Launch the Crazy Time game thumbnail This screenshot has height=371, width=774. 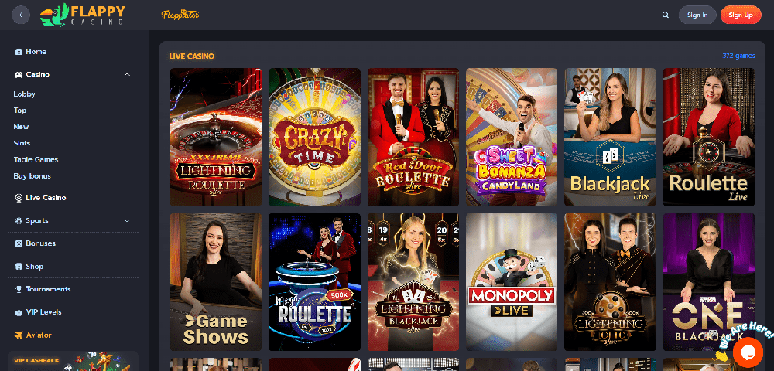pos(314,137)
